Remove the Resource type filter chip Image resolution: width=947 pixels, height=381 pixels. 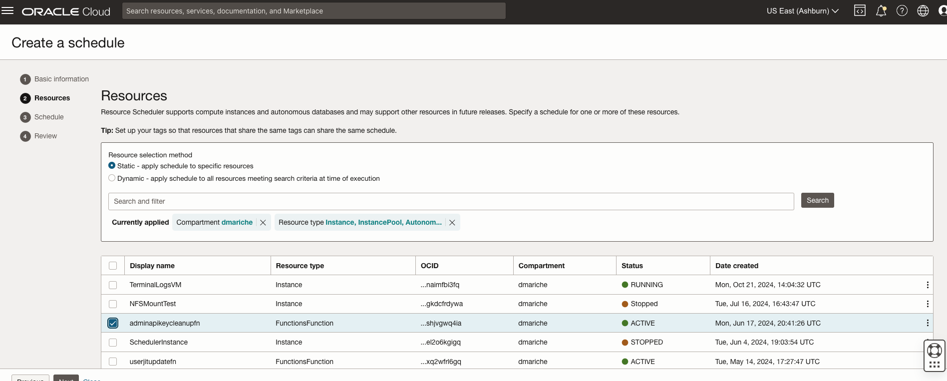pyautogui.click(x=452, y=223)
